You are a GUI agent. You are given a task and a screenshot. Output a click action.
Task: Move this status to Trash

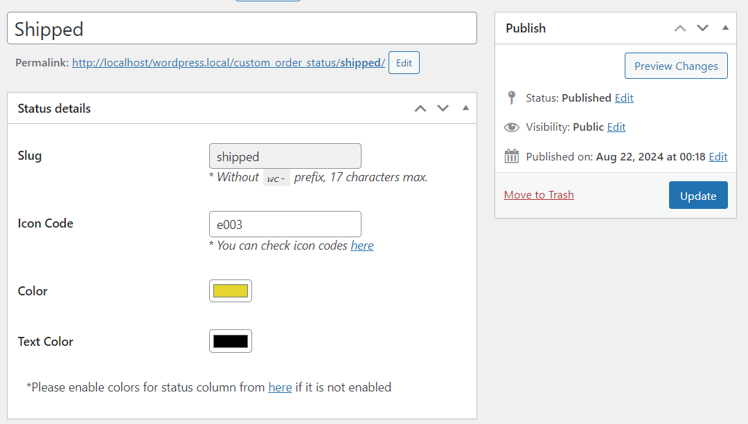(x=539, y=195)
